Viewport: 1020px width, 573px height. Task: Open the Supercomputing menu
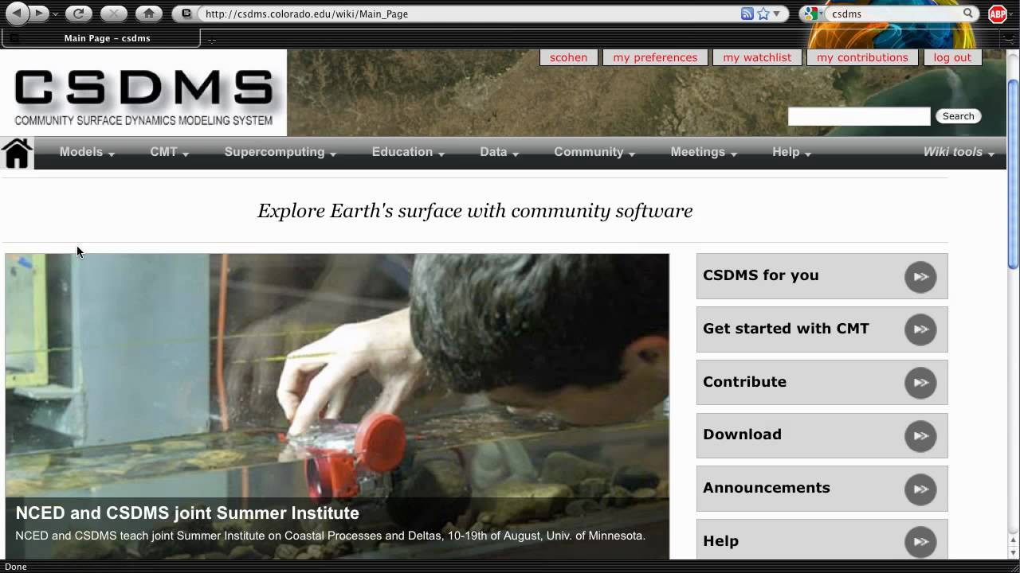pyautogui.click(x=280, y=152)
